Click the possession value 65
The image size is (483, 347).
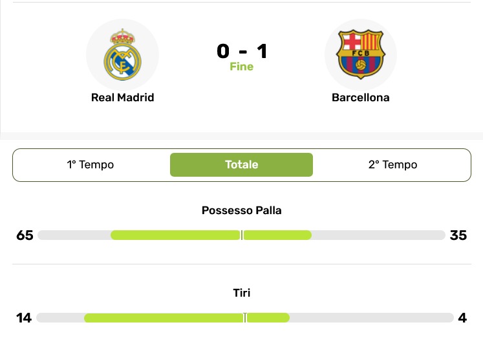pos(25,235)
